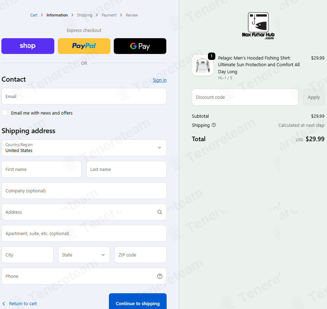This screenshot has width=327, height=309.
Task: Apply the discount code
Action: pyautogui.click(x=314, y=97)
